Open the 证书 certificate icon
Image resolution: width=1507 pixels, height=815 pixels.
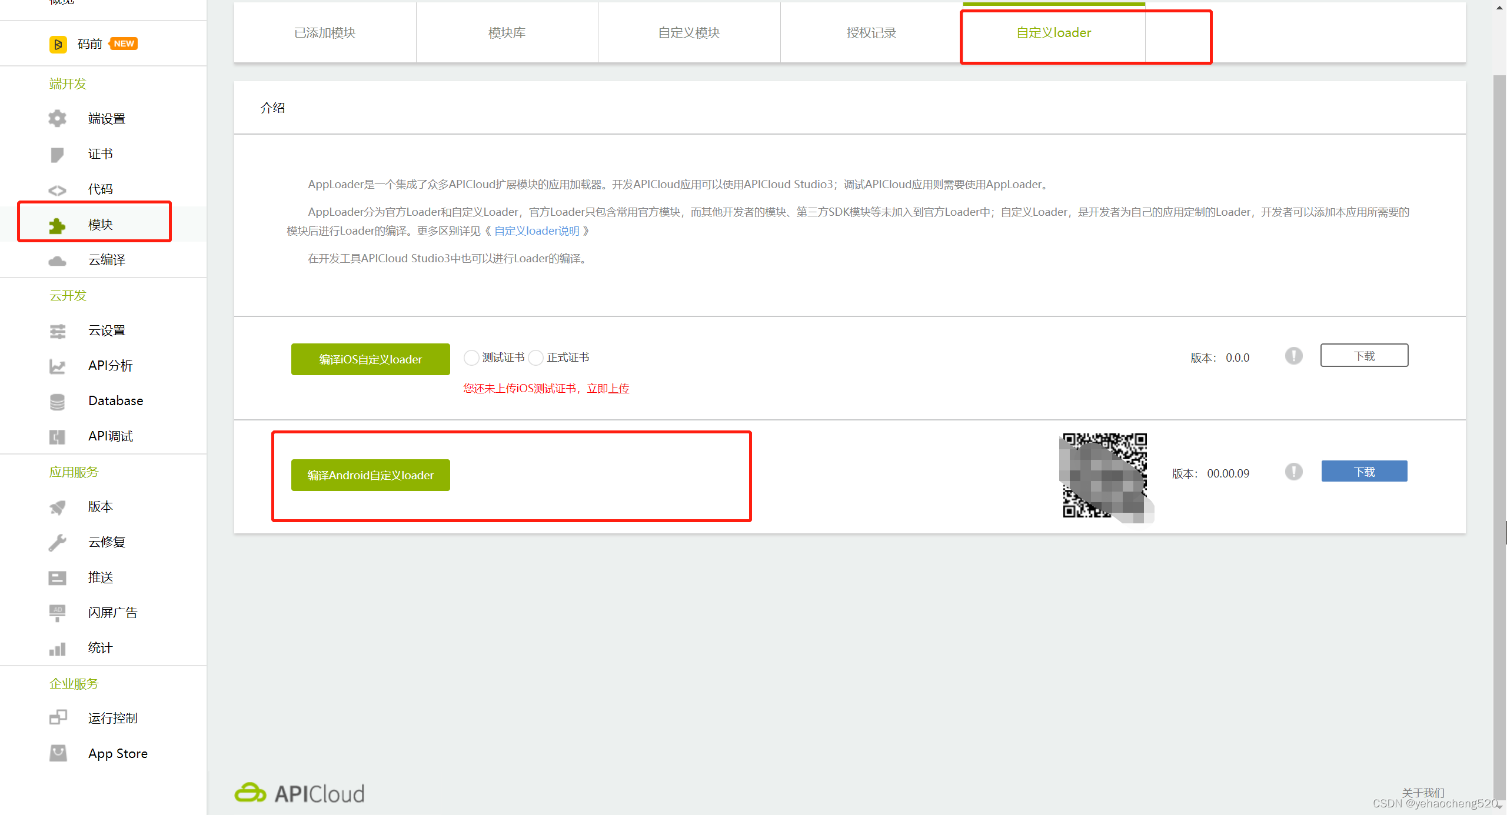coord(57,155)
